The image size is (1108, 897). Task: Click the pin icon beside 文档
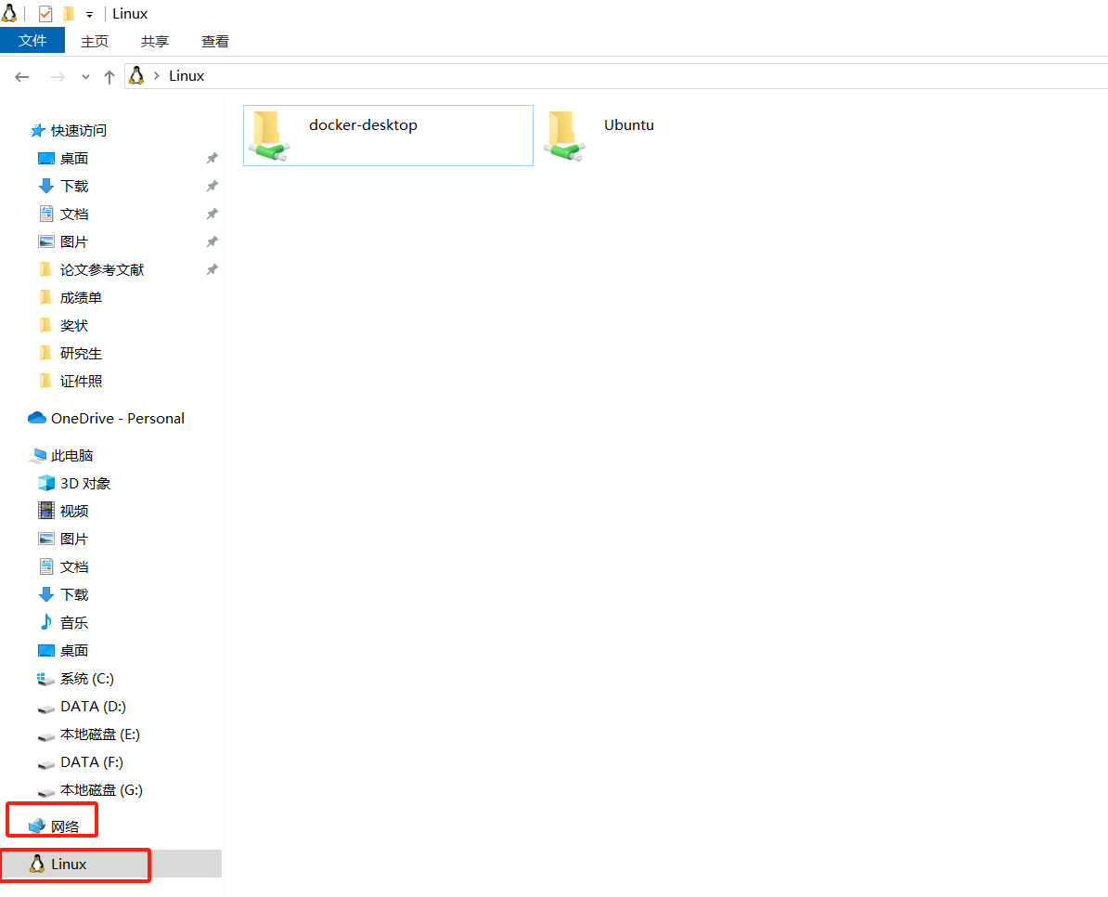[212, 214]
